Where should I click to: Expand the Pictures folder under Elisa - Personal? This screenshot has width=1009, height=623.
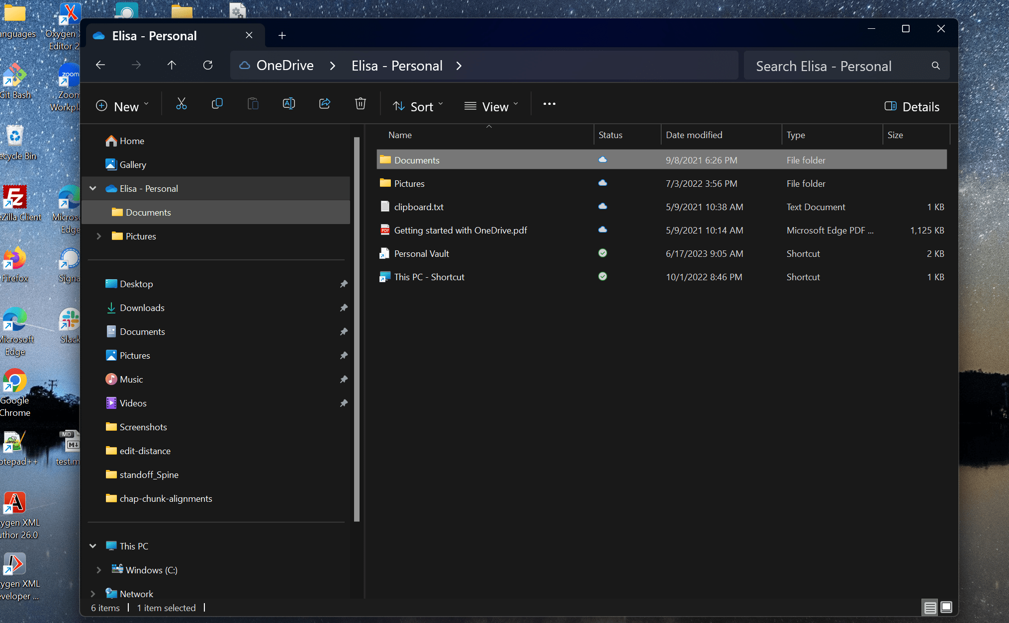coord(98,236)
